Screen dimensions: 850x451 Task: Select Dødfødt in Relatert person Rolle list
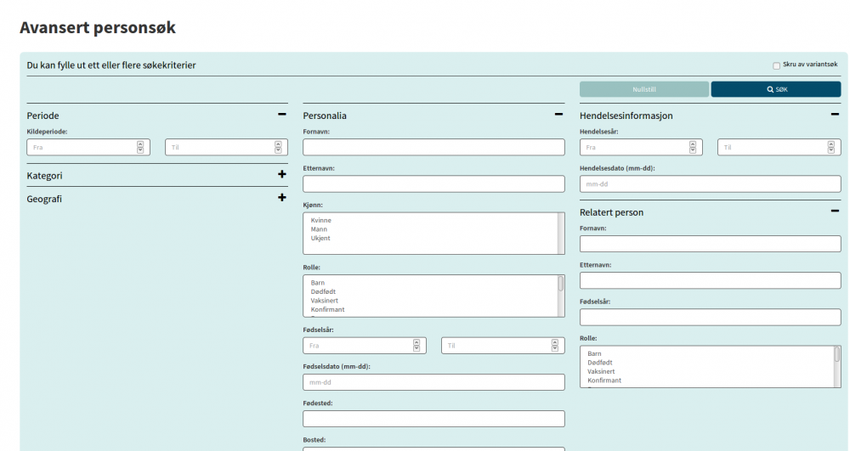(x=599, y=363)
